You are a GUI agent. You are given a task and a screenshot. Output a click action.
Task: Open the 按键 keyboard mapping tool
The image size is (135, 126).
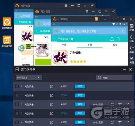point(131,28)
